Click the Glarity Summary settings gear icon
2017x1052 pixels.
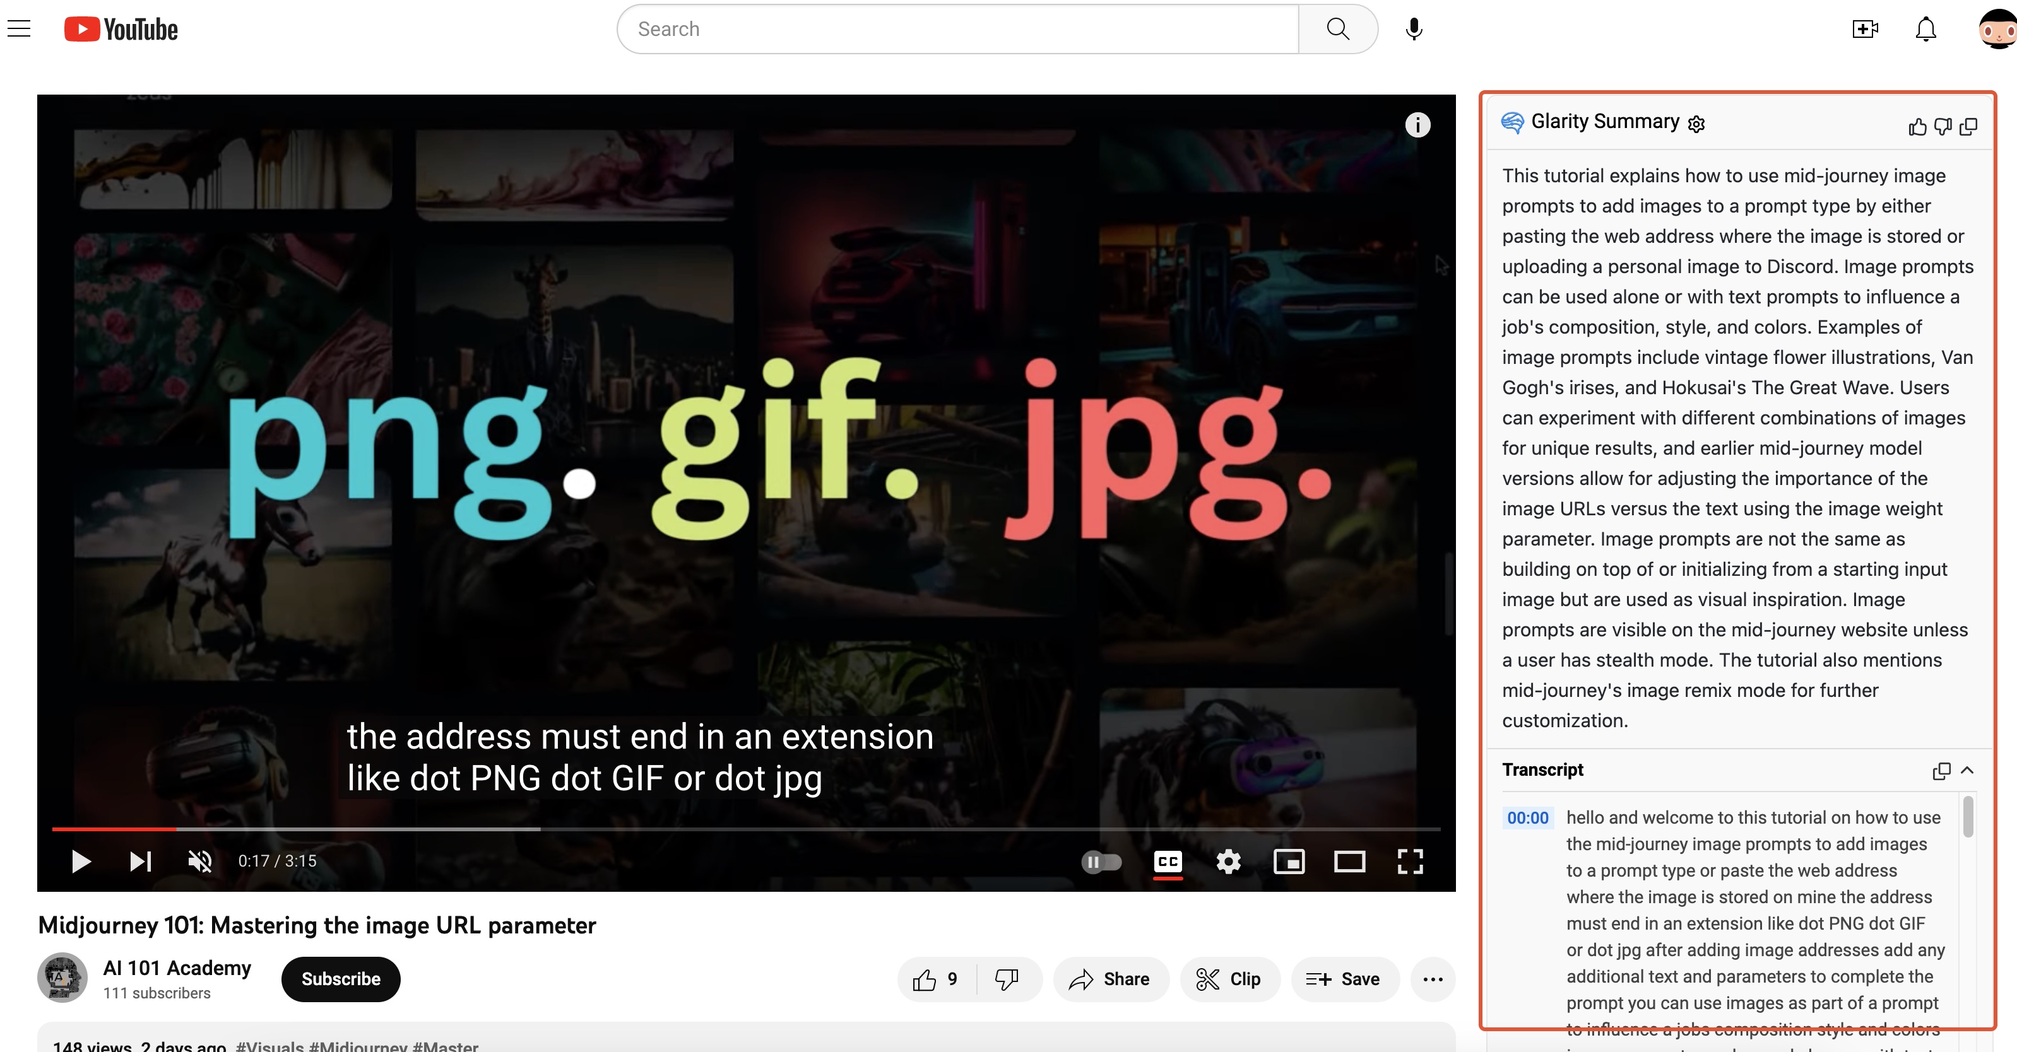(x=1697, y=121)
